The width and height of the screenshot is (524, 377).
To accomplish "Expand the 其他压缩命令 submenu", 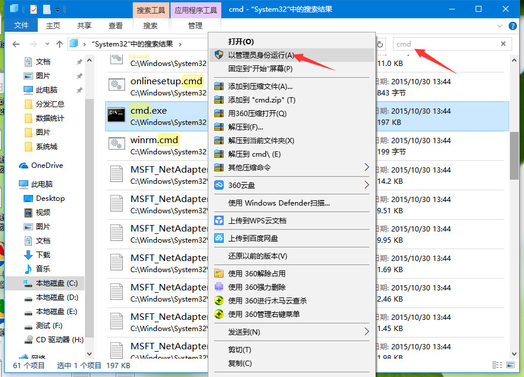I will click(366, 167).
